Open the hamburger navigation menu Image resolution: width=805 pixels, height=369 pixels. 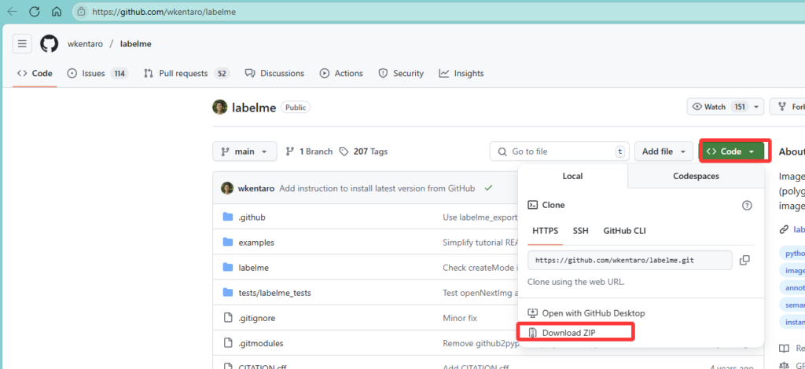22,43
